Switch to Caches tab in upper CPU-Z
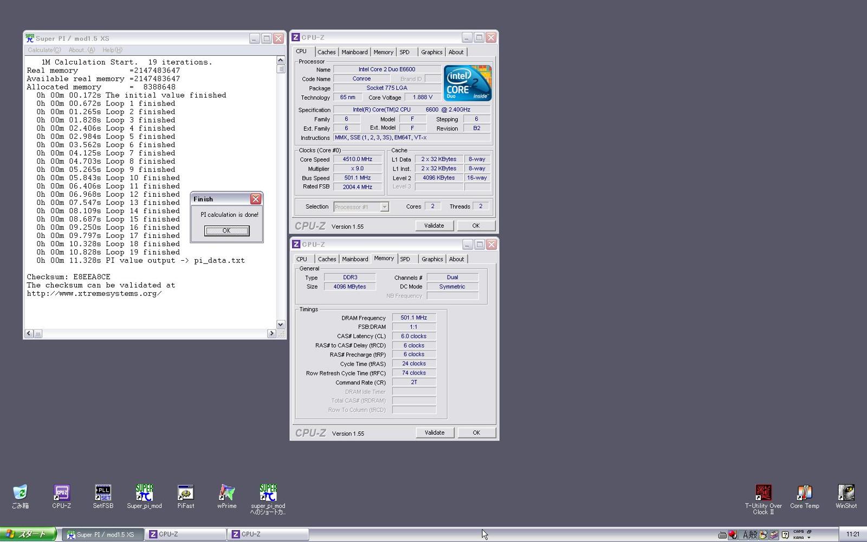Viewport: 867px width, 542px height. pyautogui.click(x=326, y=52)
